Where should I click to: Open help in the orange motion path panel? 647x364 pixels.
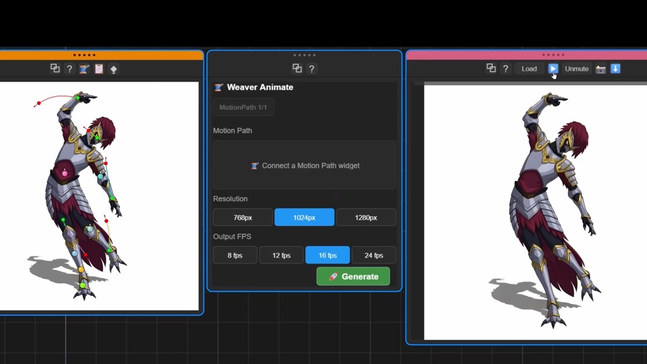(x=69, y=69)
